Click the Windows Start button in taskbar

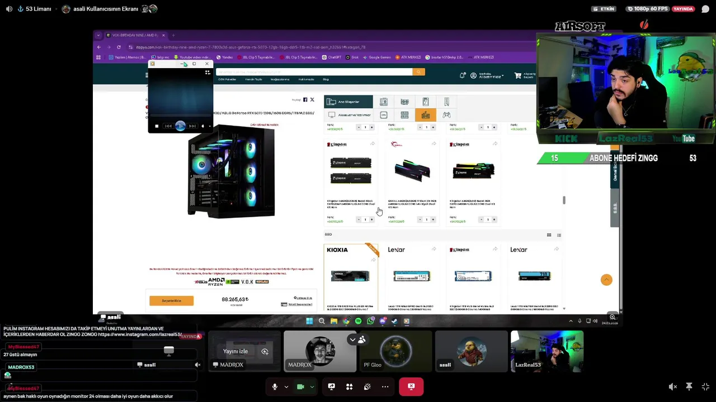[x=309, y=321]
